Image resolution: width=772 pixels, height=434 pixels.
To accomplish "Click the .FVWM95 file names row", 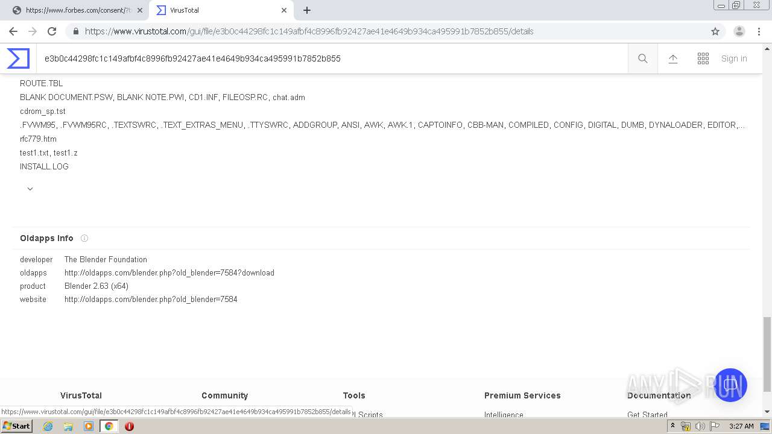I will coord(382,125).
